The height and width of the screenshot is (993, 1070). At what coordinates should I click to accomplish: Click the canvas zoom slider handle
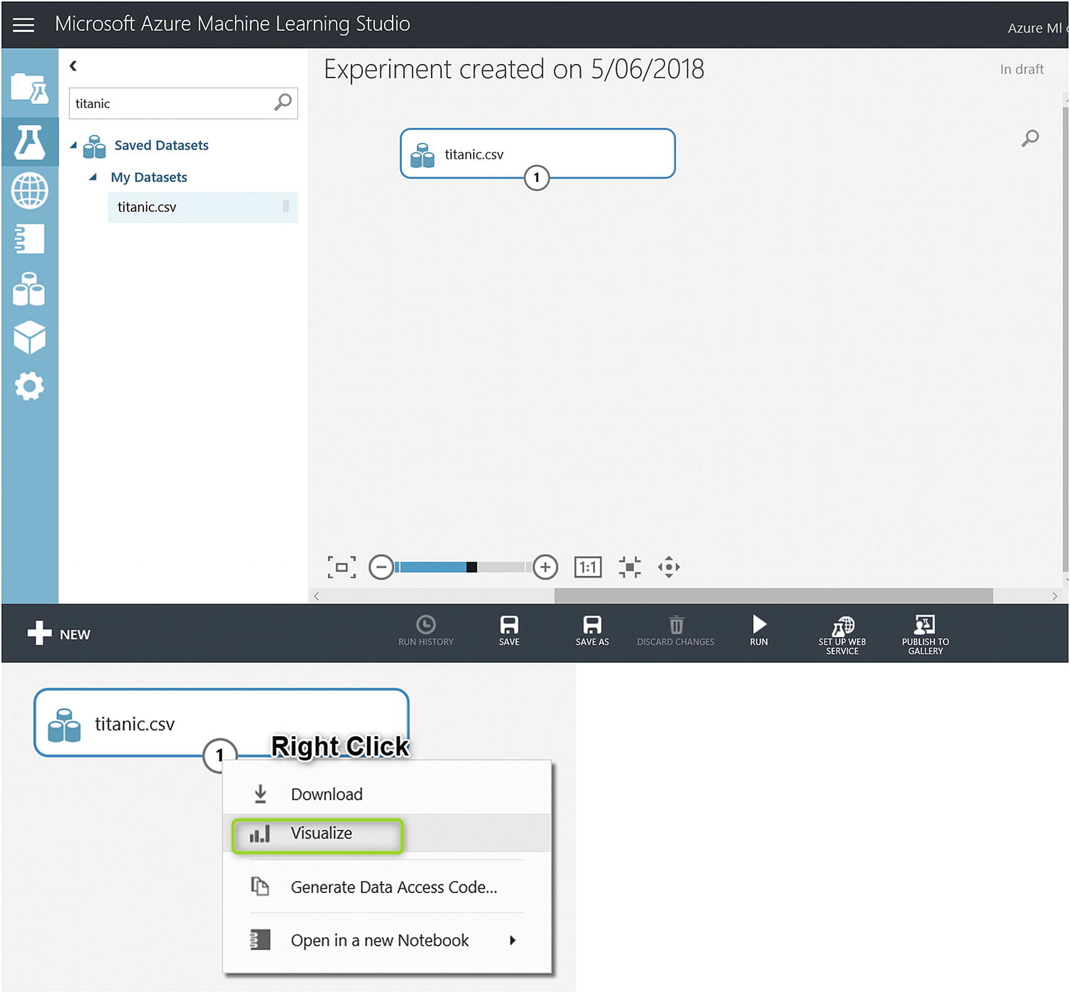(x=471, y=567)
